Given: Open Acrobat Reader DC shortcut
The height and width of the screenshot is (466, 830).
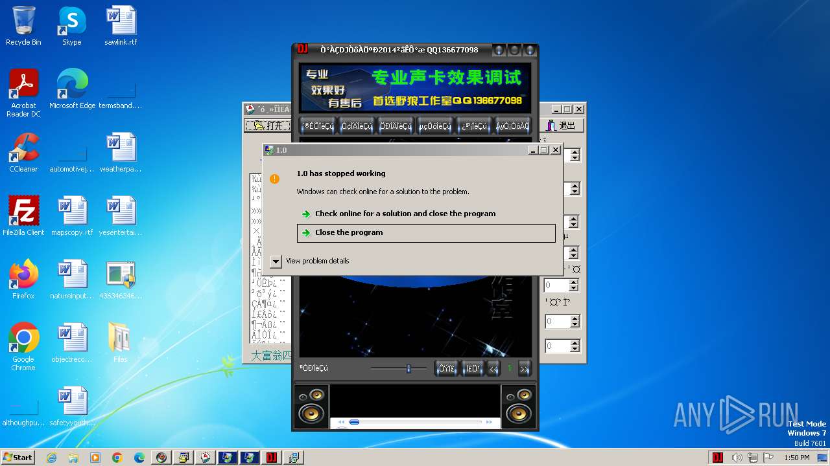Looking at the screenshot, I should [x=23, y=93].
